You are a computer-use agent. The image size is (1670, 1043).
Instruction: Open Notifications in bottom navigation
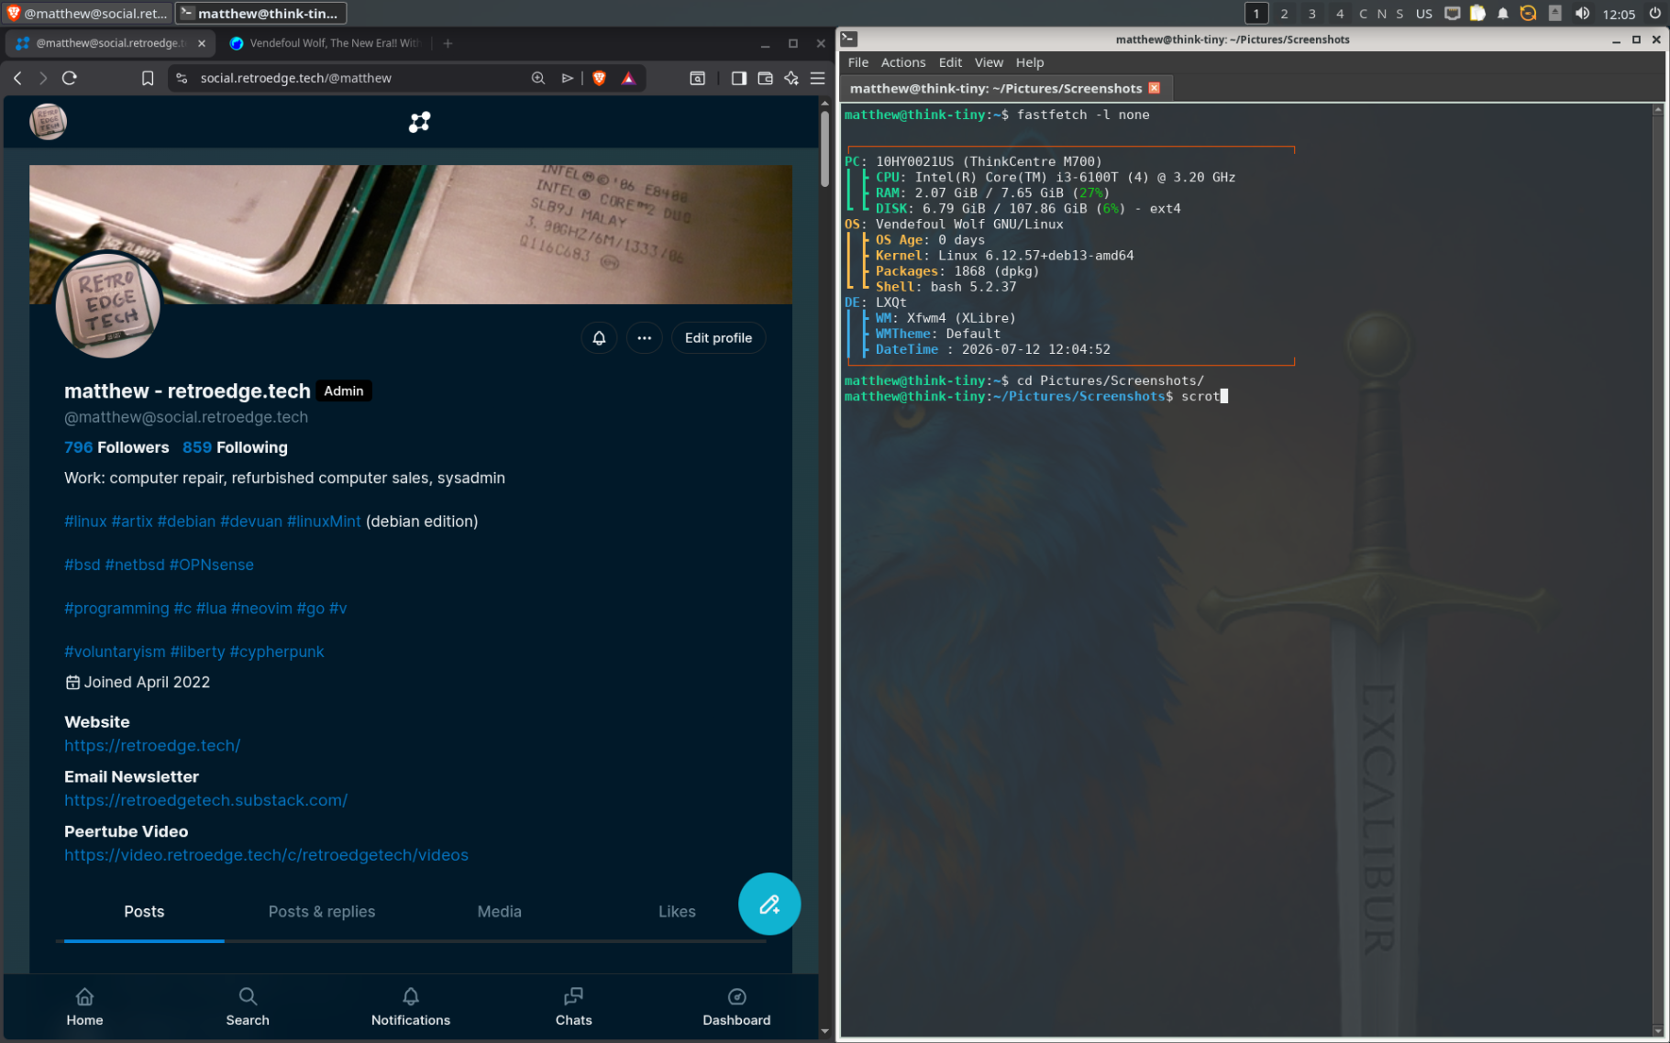[411, 1006]
